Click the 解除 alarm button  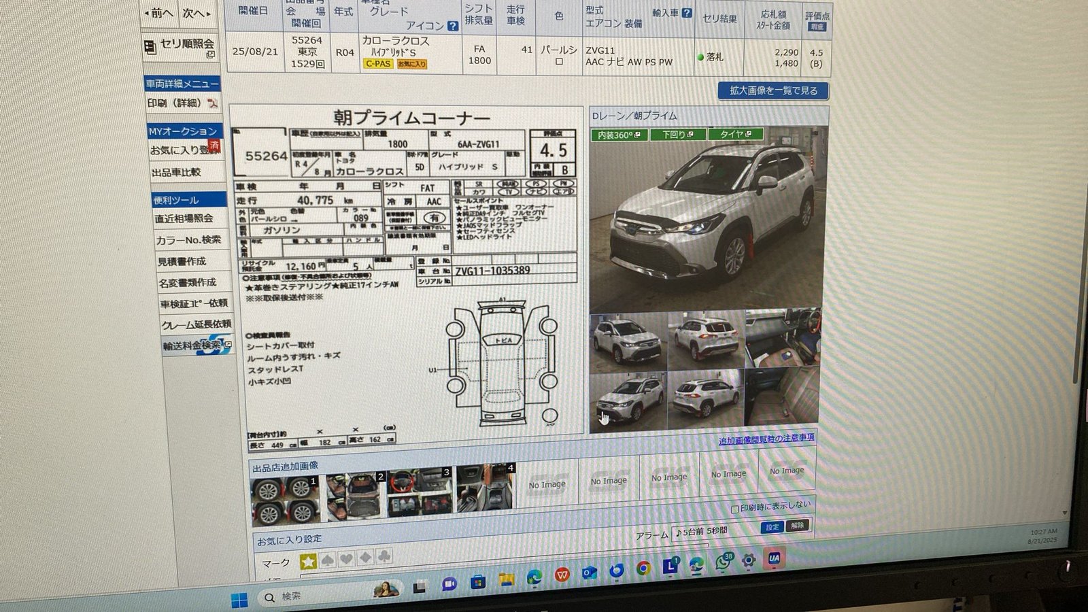click(x=797, y=525)
